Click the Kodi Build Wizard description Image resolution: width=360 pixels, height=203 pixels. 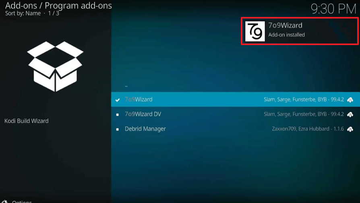(27, 121)
